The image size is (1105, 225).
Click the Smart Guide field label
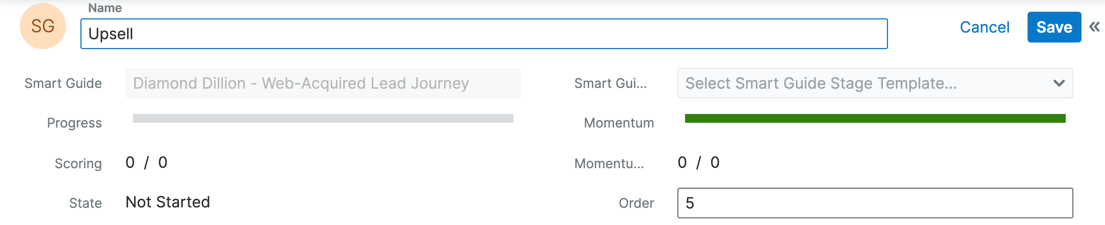tap(63, 83)
